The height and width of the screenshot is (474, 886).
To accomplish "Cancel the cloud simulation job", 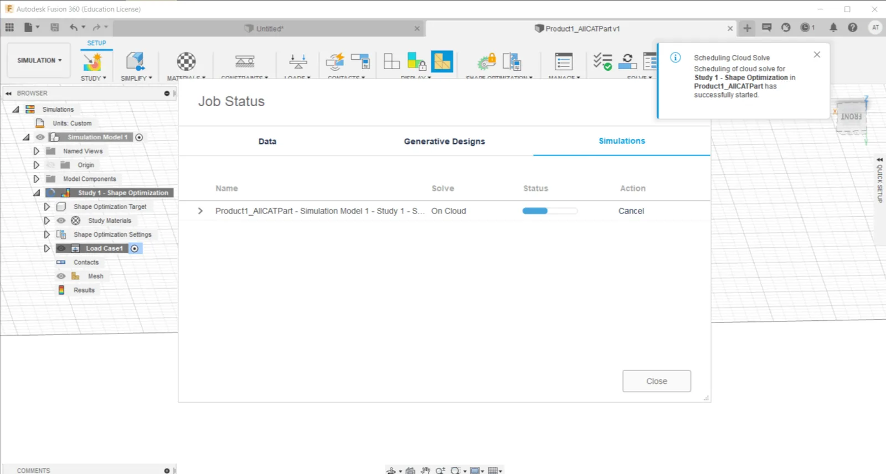I will point(631,211).
